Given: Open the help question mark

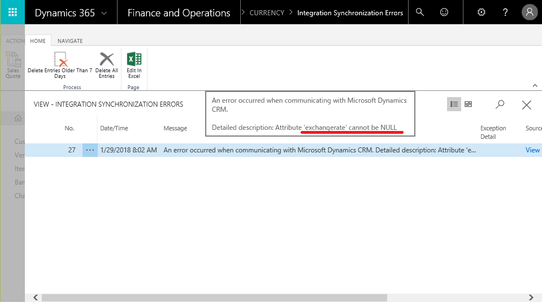Looking at the screenshot, I should [x=505, y=12].
